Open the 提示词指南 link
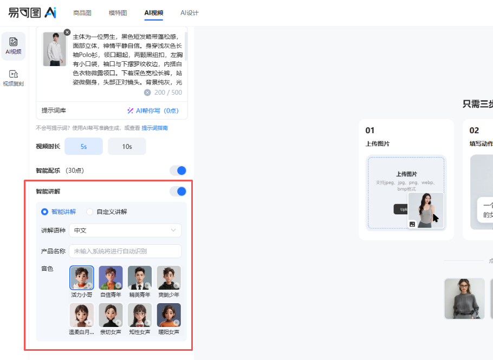The width and height of the screenshot is (493, 360). (x=154, y=128)
